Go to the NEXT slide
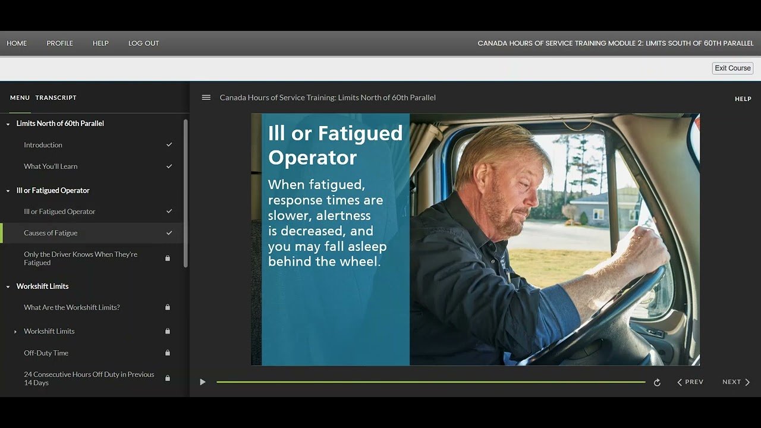Screen dimensions: 761x428 pyautogui.click(x=736, y=382)
